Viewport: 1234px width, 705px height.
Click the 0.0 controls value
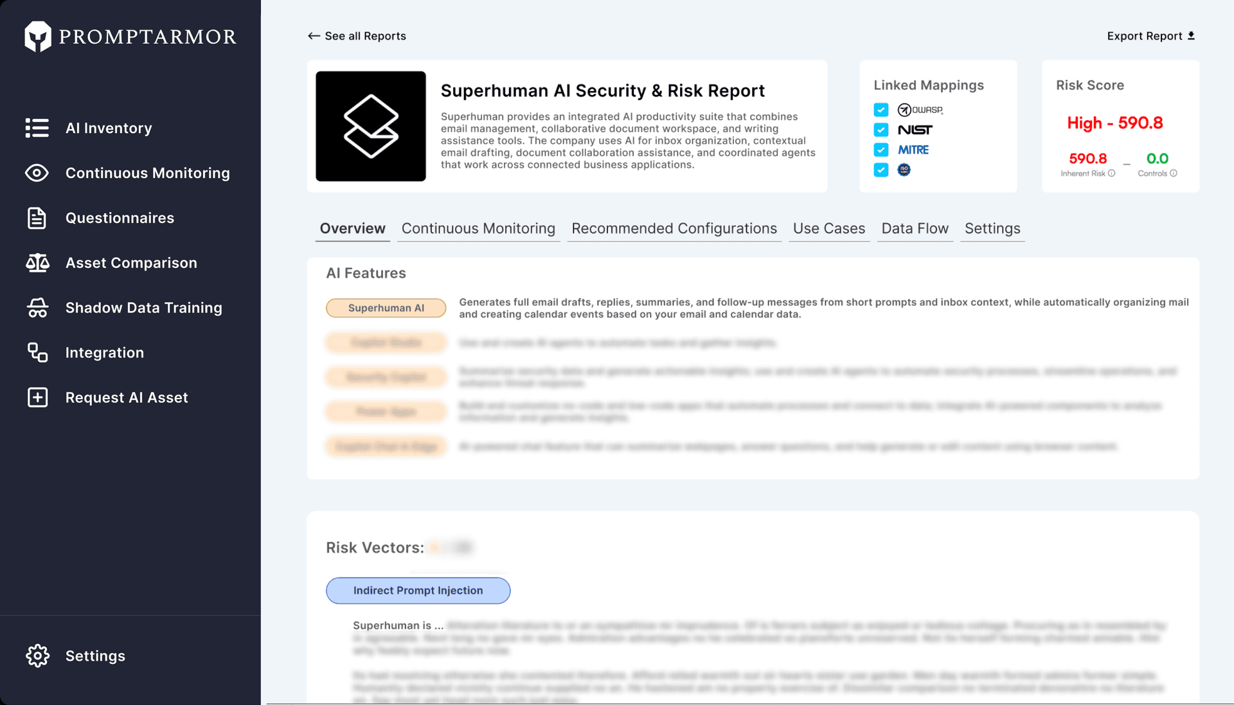pos(1158,158)
